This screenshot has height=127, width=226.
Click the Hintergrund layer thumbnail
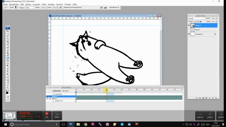[x=193, y=34]
